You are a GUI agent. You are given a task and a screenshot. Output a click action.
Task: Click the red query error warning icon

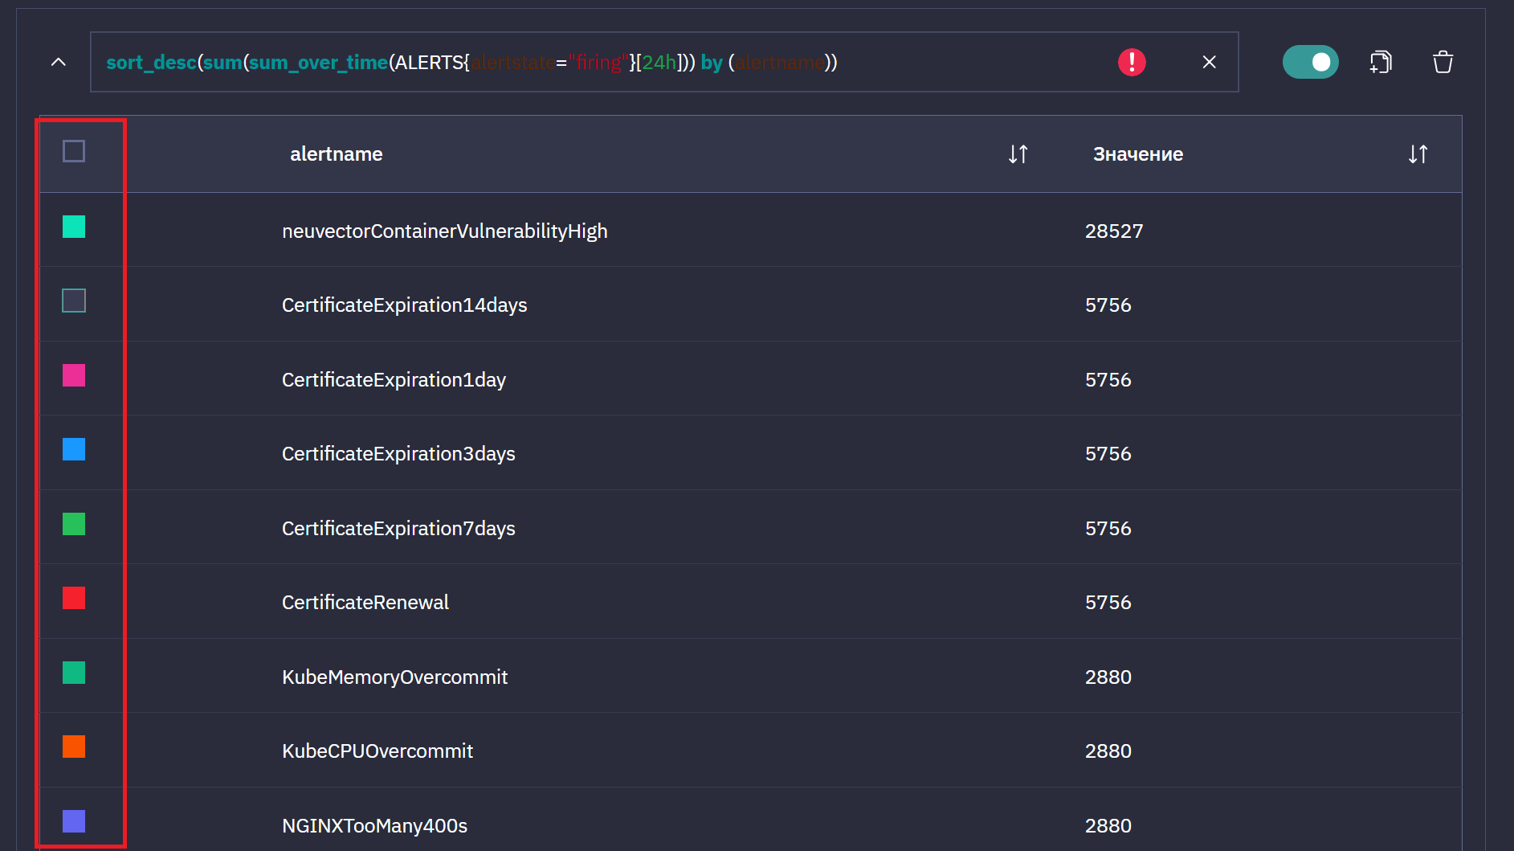1132,62
